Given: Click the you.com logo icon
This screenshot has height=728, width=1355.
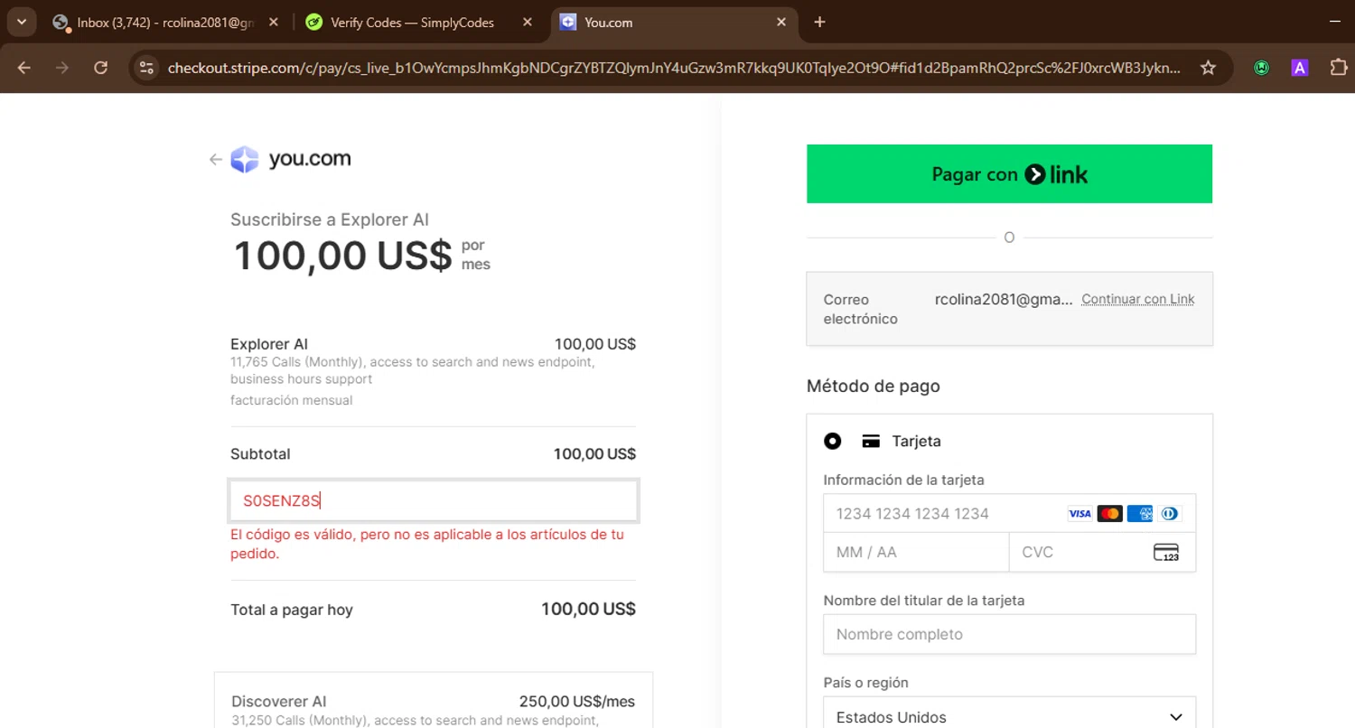Looking at the screenshot, I should [x=245, y=160].
